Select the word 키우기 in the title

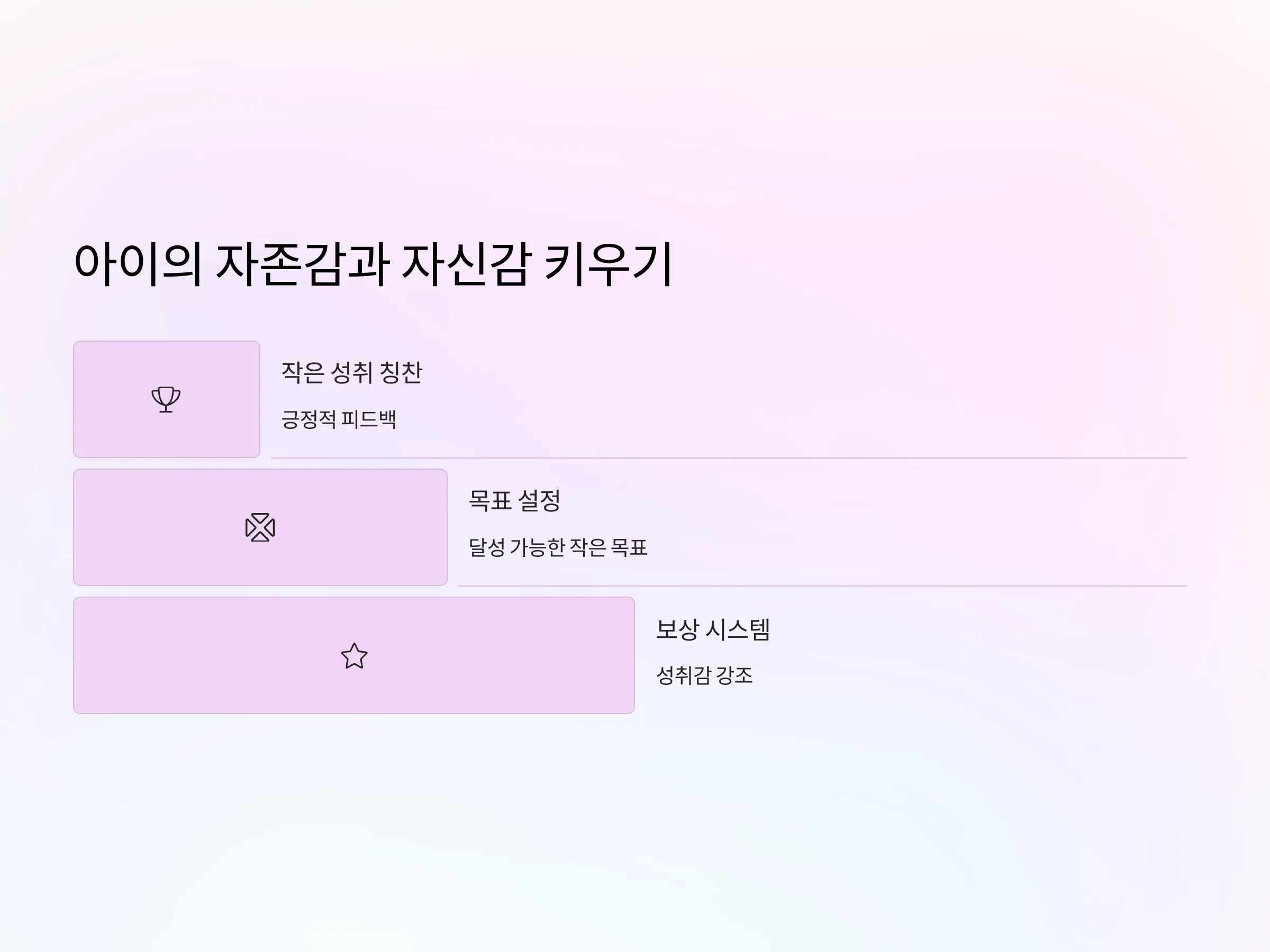point(607,264)
